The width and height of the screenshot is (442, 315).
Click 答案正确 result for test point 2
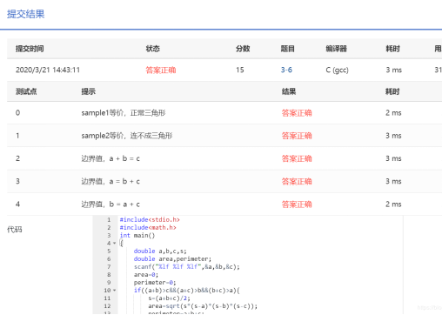(x=297, y=158)
